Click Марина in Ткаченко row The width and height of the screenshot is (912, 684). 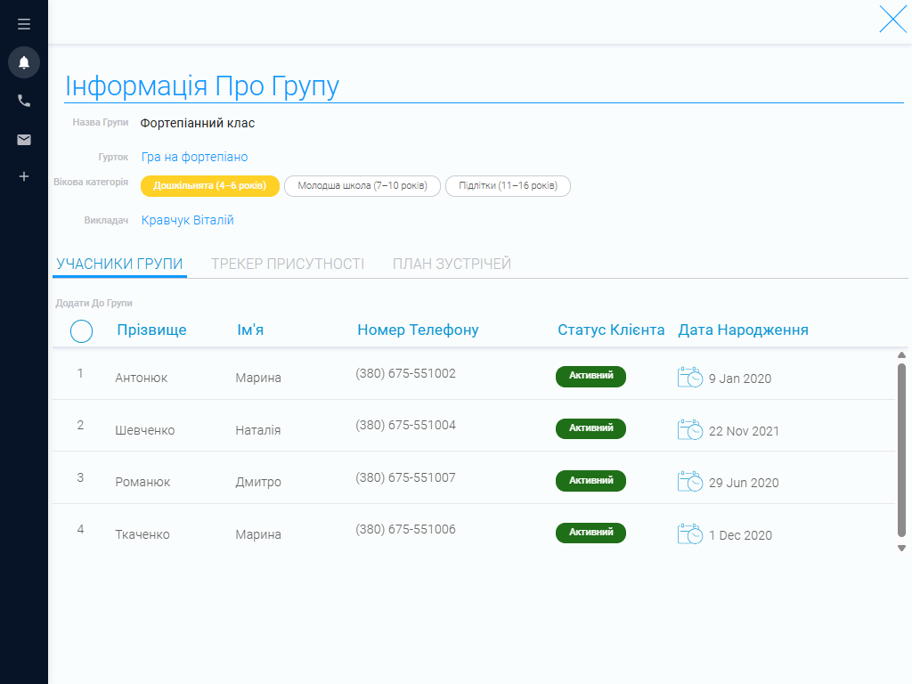click(258, 534)
